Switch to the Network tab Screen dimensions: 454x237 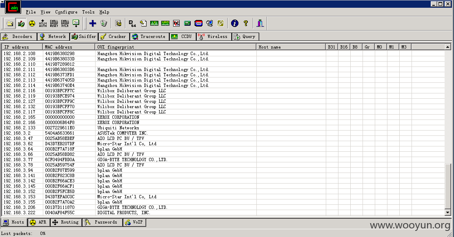point(53,36)
